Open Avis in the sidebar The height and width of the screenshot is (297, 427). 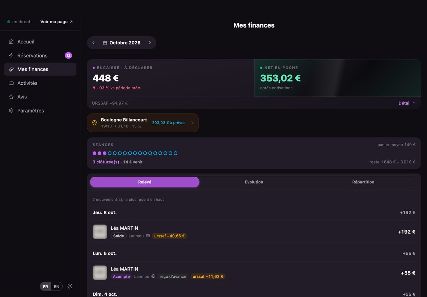pyautogui.click(x=40, y=97)
